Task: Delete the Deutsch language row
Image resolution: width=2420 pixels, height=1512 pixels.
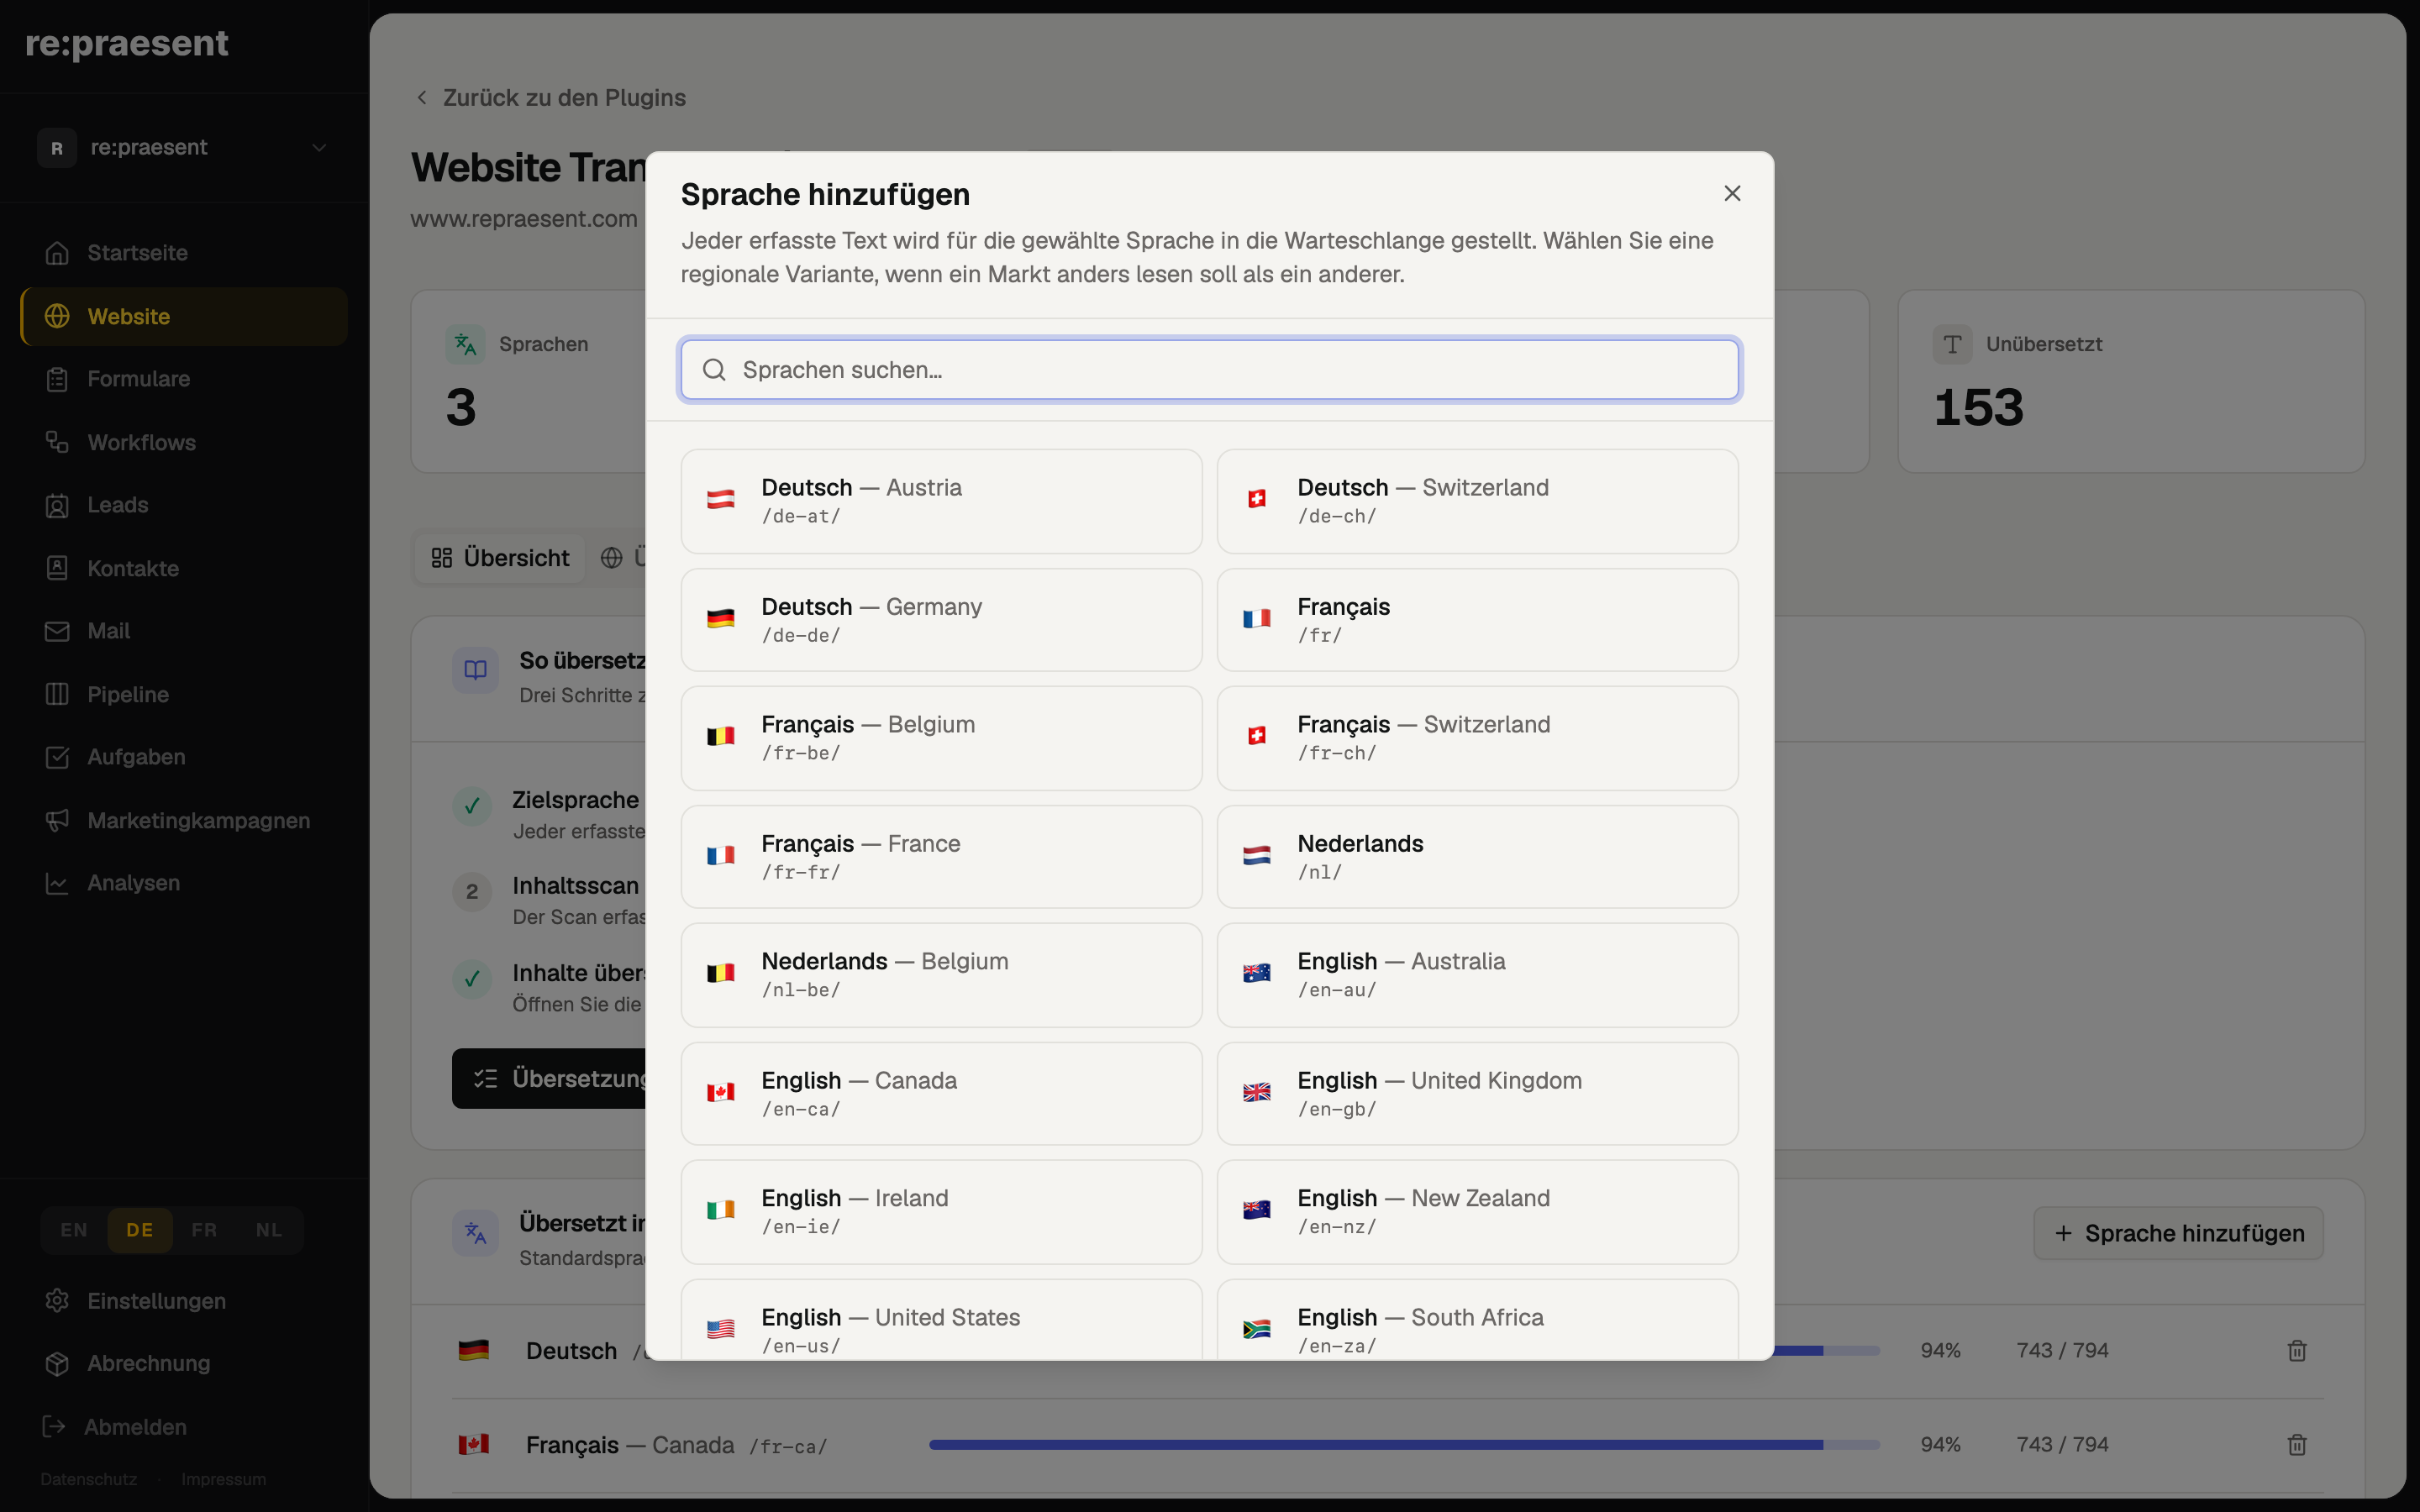Action: point(2297,1351)
